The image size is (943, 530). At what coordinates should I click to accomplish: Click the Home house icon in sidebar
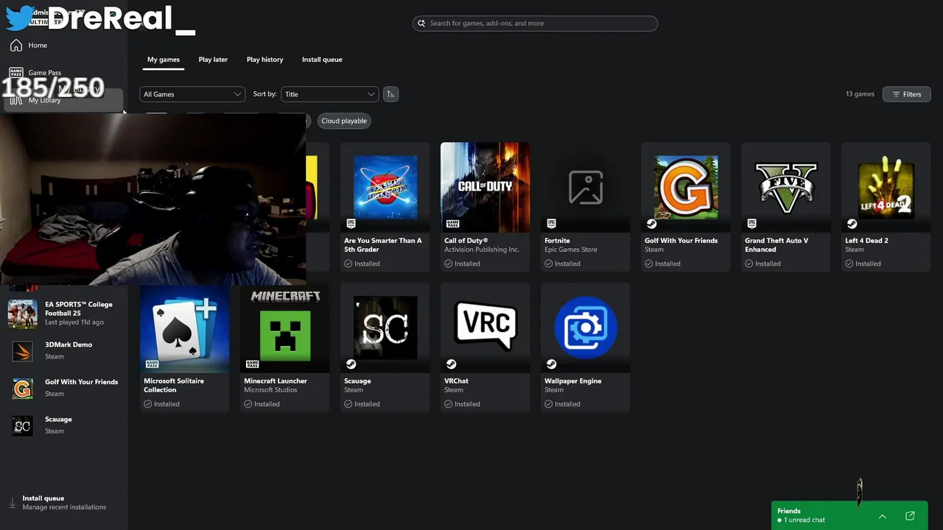16,46
